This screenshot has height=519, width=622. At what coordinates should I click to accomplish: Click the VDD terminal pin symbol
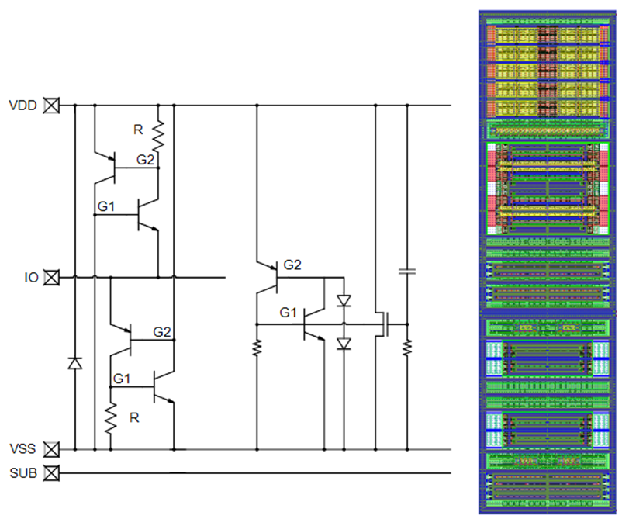coord(52,106)
